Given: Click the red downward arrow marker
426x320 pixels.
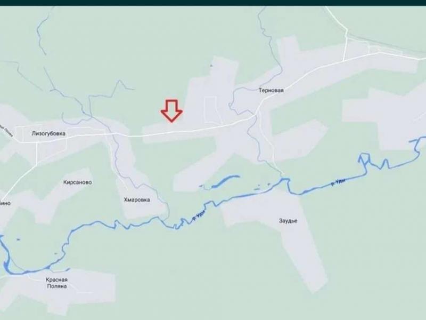Looking at the screenshot, I should coord(171,111).
